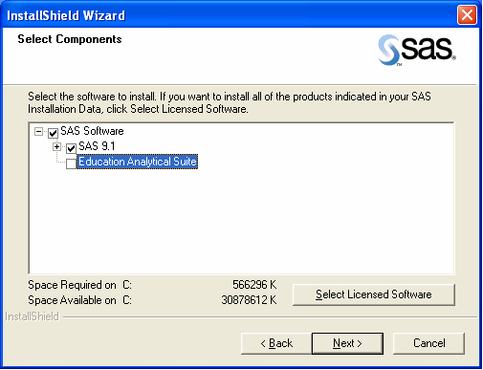
Task: Click the SAS logo
Action: (x=417, y=50)
